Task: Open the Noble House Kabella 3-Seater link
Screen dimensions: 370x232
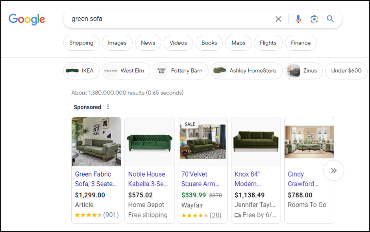Action: coord(148,179)
